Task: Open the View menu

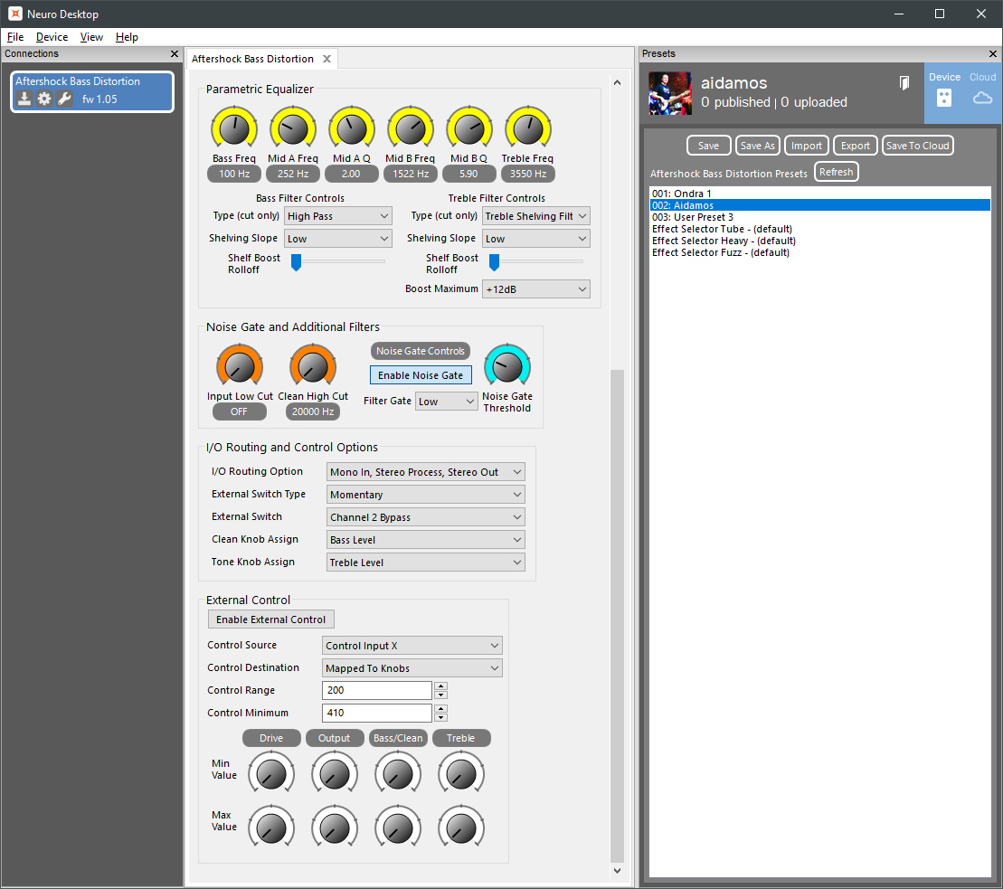Action: (x=91, y=37)
